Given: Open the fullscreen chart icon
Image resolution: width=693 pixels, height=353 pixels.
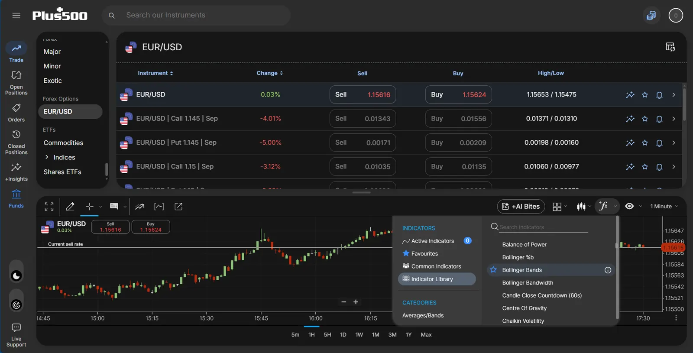Looking at the screenshot, I should [49, 207].
